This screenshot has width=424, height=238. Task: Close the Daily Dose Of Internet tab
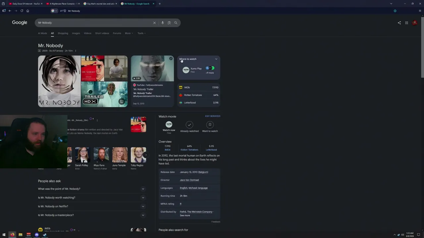(x=42, y=4)
